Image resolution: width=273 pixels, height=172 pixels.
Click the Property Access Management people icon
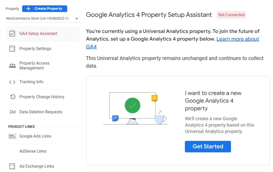tap(12, 65)
